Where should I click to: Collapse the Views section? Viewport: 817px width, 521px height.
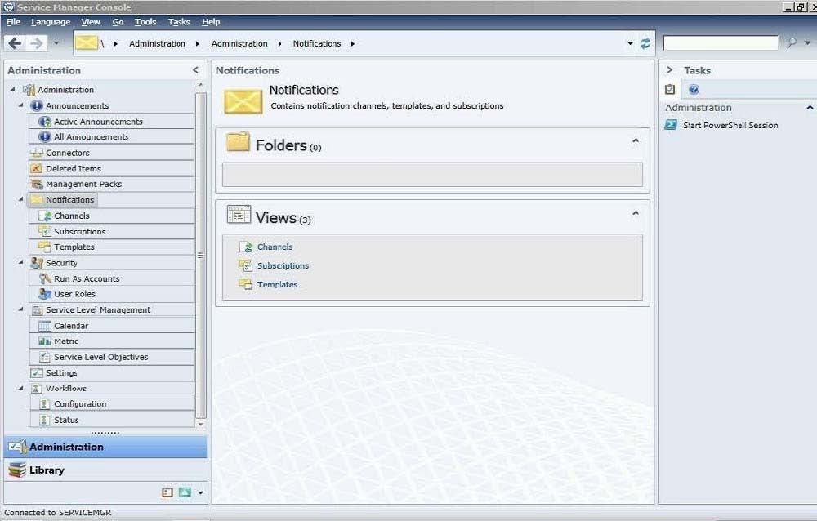coord(635,213)
